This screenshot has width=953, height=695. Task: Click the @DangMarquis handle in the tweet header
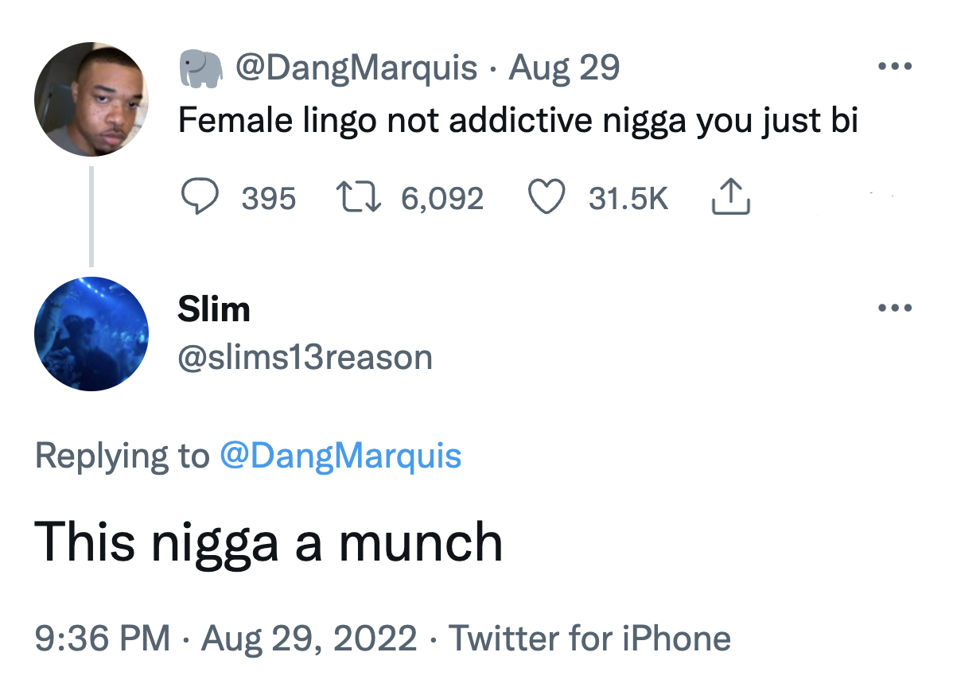[355, 68]
